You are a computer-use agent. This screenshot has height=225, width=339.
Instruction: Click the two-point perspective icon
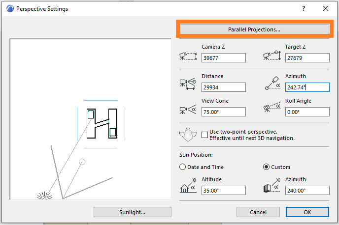[x=189, y=135]
